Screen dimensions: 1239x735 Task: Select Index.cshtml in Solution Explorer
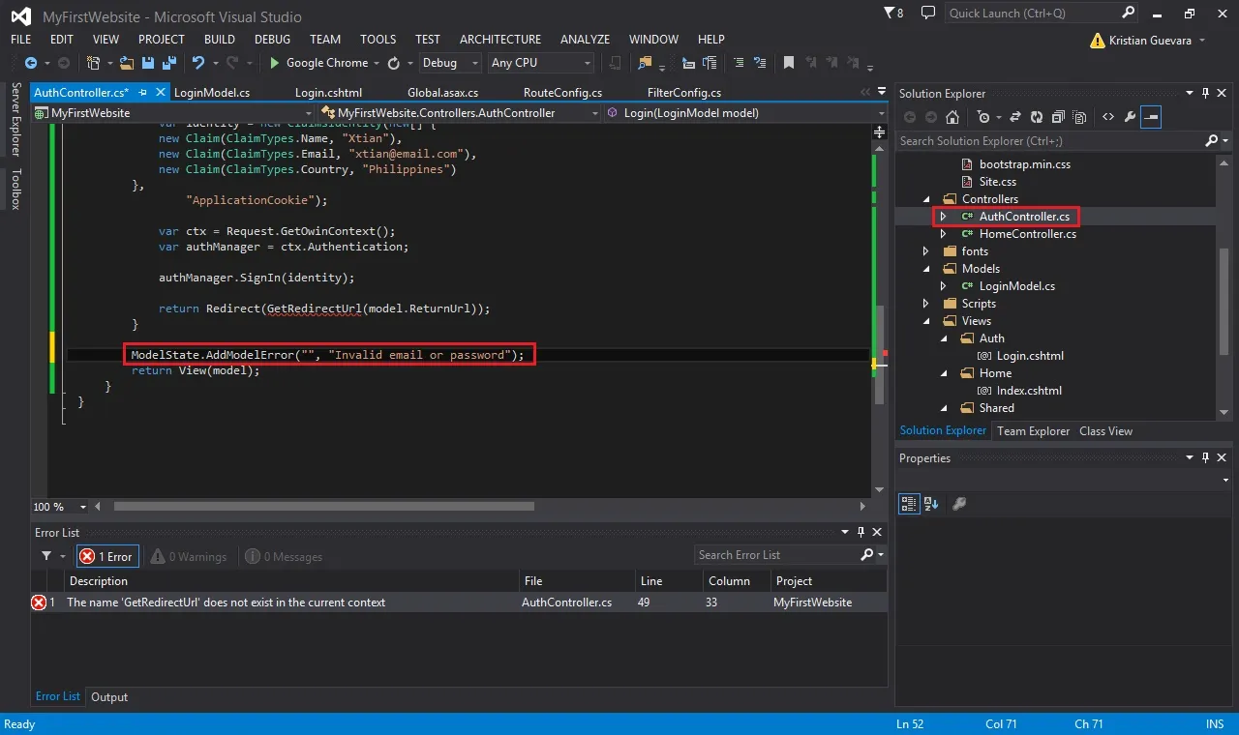(1029, 391)
